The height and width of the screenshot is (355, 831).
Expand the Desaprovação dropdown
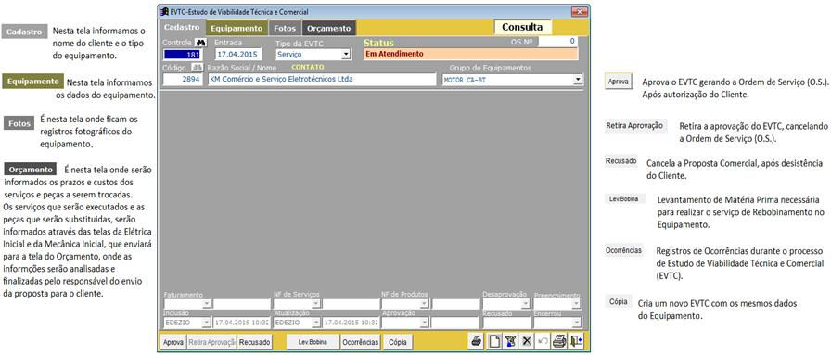[525, 304]
